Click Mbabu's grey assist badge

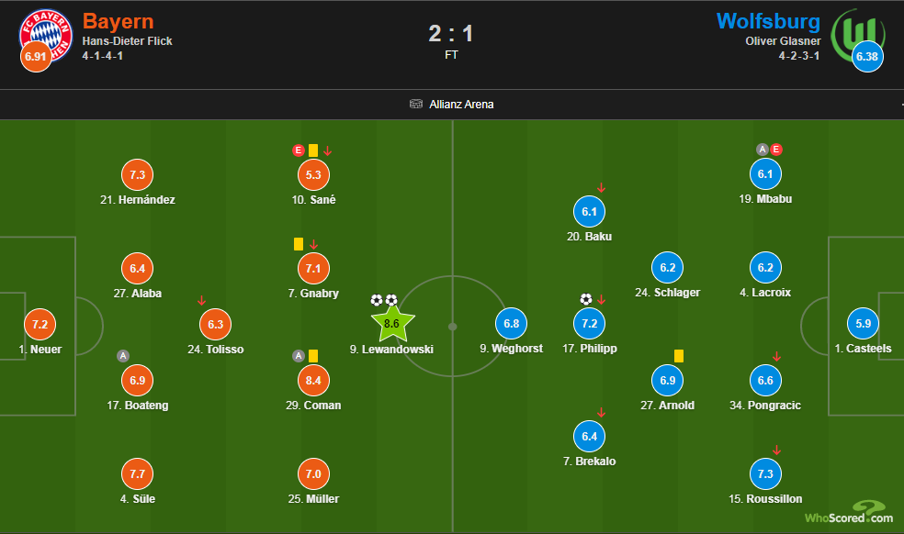tap(763, 150)
